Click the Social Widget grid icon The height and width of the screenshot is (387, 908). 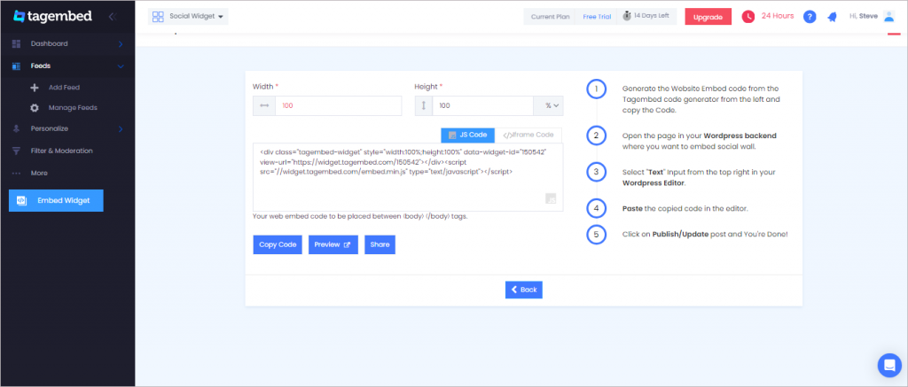pos(158,16)
